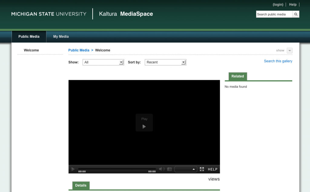Toggle the show panel visibility
This screenshot has height=192, width=310.
point(290,50)
